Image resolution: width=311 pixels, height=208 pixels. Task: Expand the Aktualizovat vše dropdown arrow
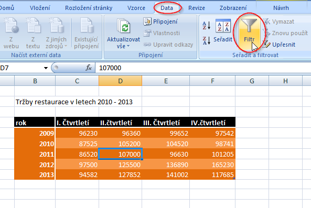point(128,46)
